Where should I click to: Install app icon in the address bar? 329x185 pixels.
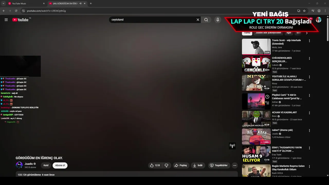click(x=299, y=11)
